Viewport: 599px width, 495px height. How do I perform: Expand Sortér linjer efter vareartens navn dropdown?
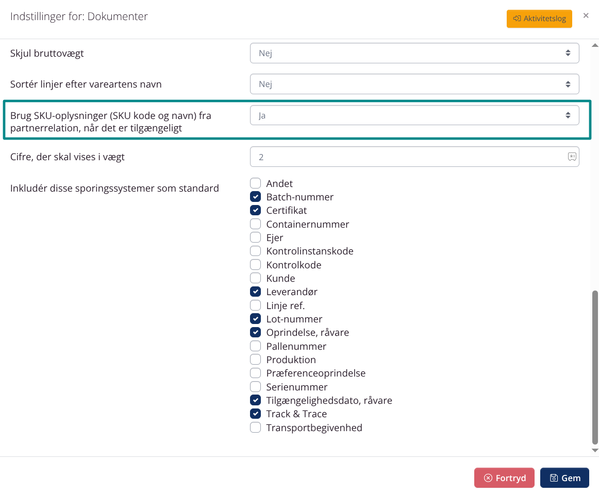pyautogui.click(x=414, y=84)
